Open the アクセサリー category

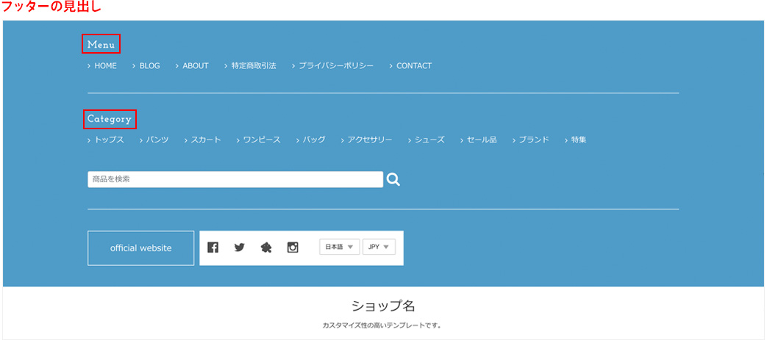pyautogui.click(x=370, y=140)
